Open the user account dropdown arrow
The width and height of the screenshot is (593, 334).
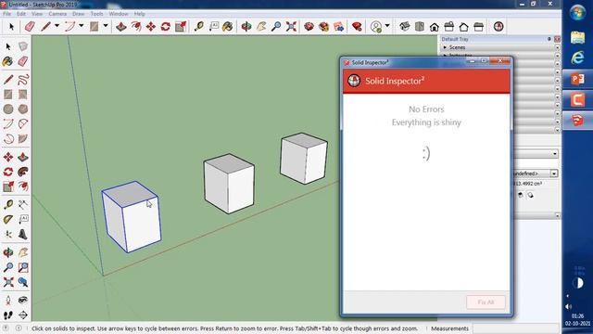coord(387,26)
